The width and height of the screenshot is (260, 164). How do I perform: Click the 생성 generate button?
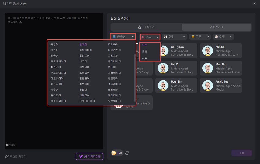coord(241,153)
